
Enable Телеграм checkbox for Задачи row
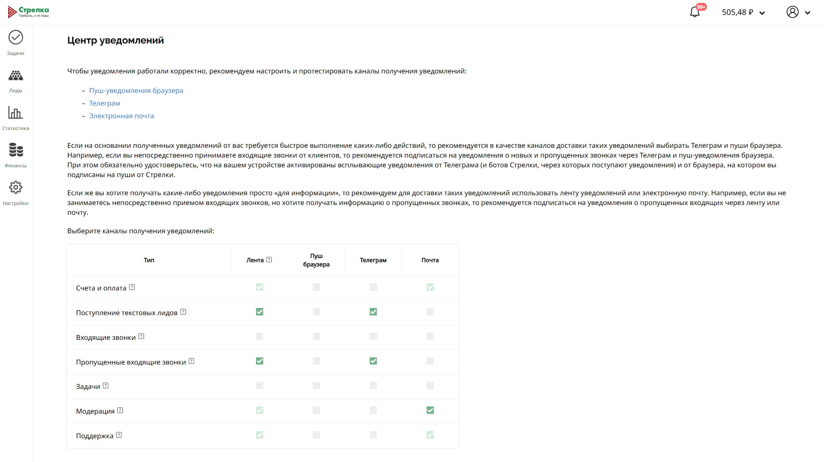tap(373, 386)
